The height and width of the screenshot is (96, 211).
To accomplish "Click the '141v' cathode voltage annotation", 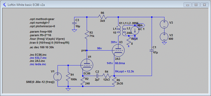I will click(109, 63).
